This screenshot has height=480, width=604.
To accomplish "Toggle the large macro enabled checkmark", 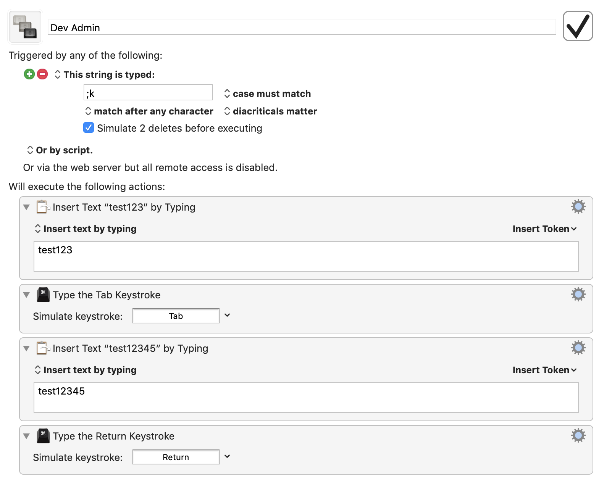I will tap(578, 26).
